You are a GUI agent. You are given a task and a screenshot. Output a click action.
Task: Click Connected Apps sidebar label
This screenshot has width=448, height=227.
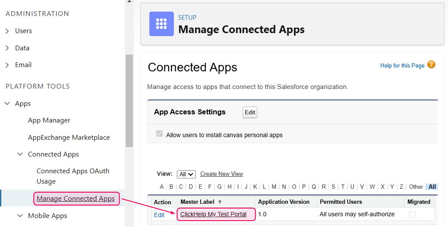(x=53, y=154)
